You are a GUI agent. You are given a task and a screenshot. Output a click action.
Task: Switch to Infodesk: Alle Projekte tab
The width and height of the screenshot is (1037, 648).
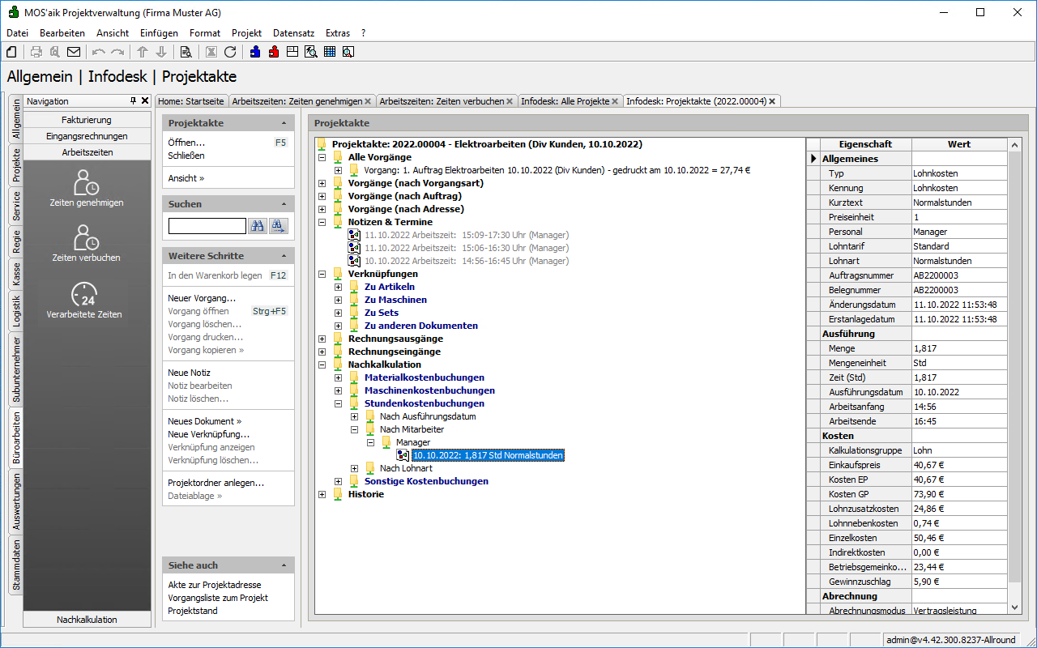pyautogui.click(x=565, y=101)
